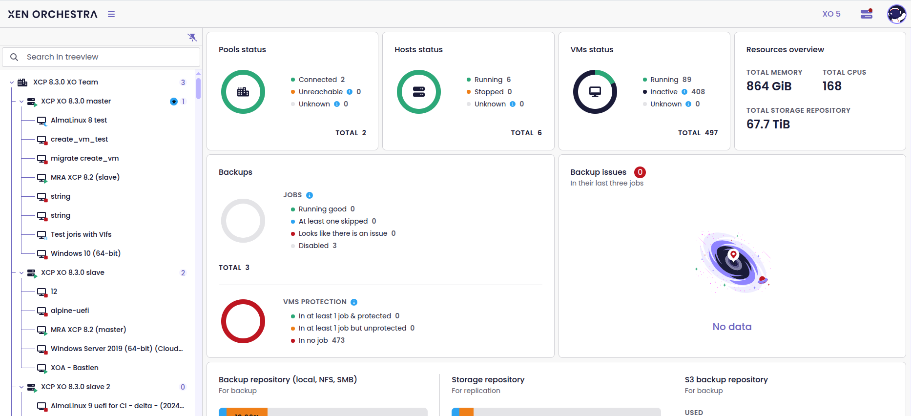Click the VM icon beside XOA - Bastien
The image size is (911, 416).
(x=42, y=368)
